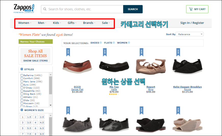Click the magnifier icon in the search box
222x136 pixels.
click(45, 9)
